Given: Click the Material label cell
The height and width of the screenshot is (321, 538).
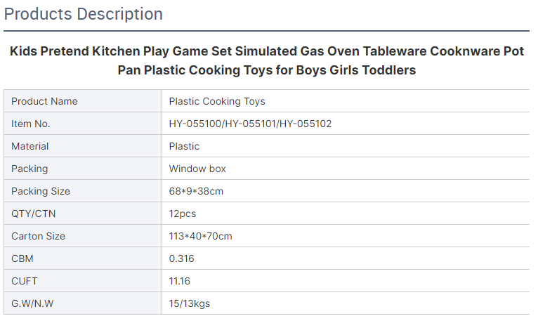Looking at the screenshot, I should coord(83,146).
